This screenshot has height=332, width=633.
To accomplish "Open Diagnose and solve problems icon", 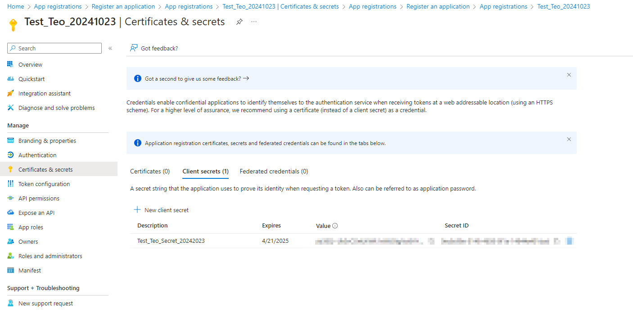I will [10, 108].
